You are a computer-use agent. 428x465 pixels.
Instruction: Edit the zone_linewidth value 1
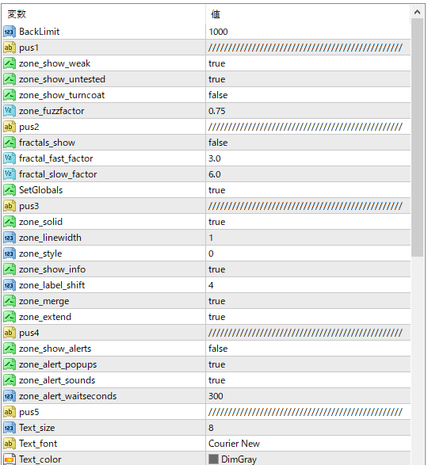point(211,238)
